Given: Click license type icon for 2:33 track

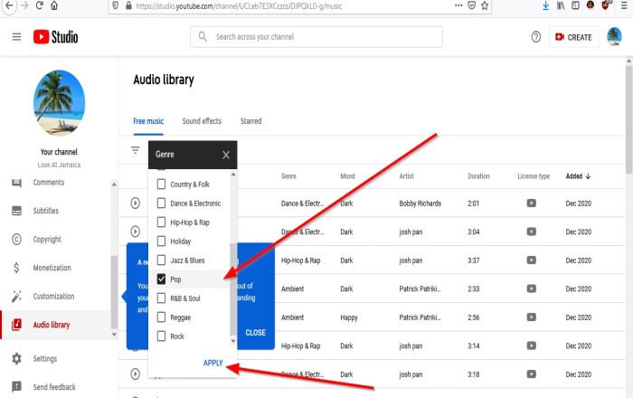Looking at the screenshot, I should pos(532,289).
